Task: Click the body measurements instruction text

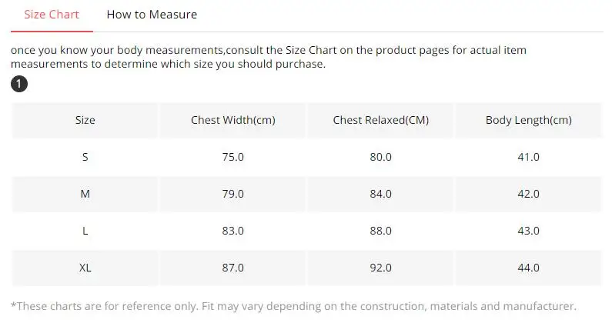Action: click(x=269, y=57)
